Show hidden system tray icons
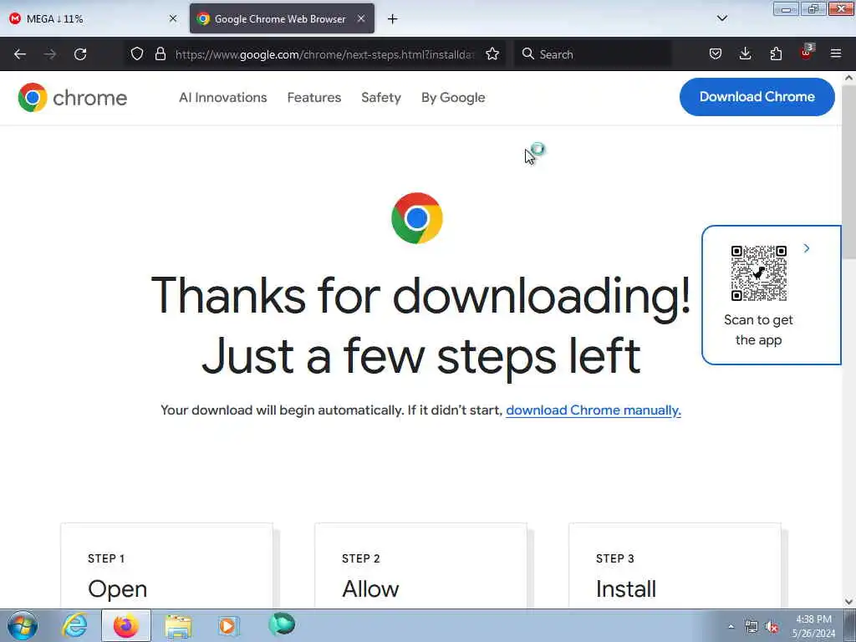 tap(731, 627)
